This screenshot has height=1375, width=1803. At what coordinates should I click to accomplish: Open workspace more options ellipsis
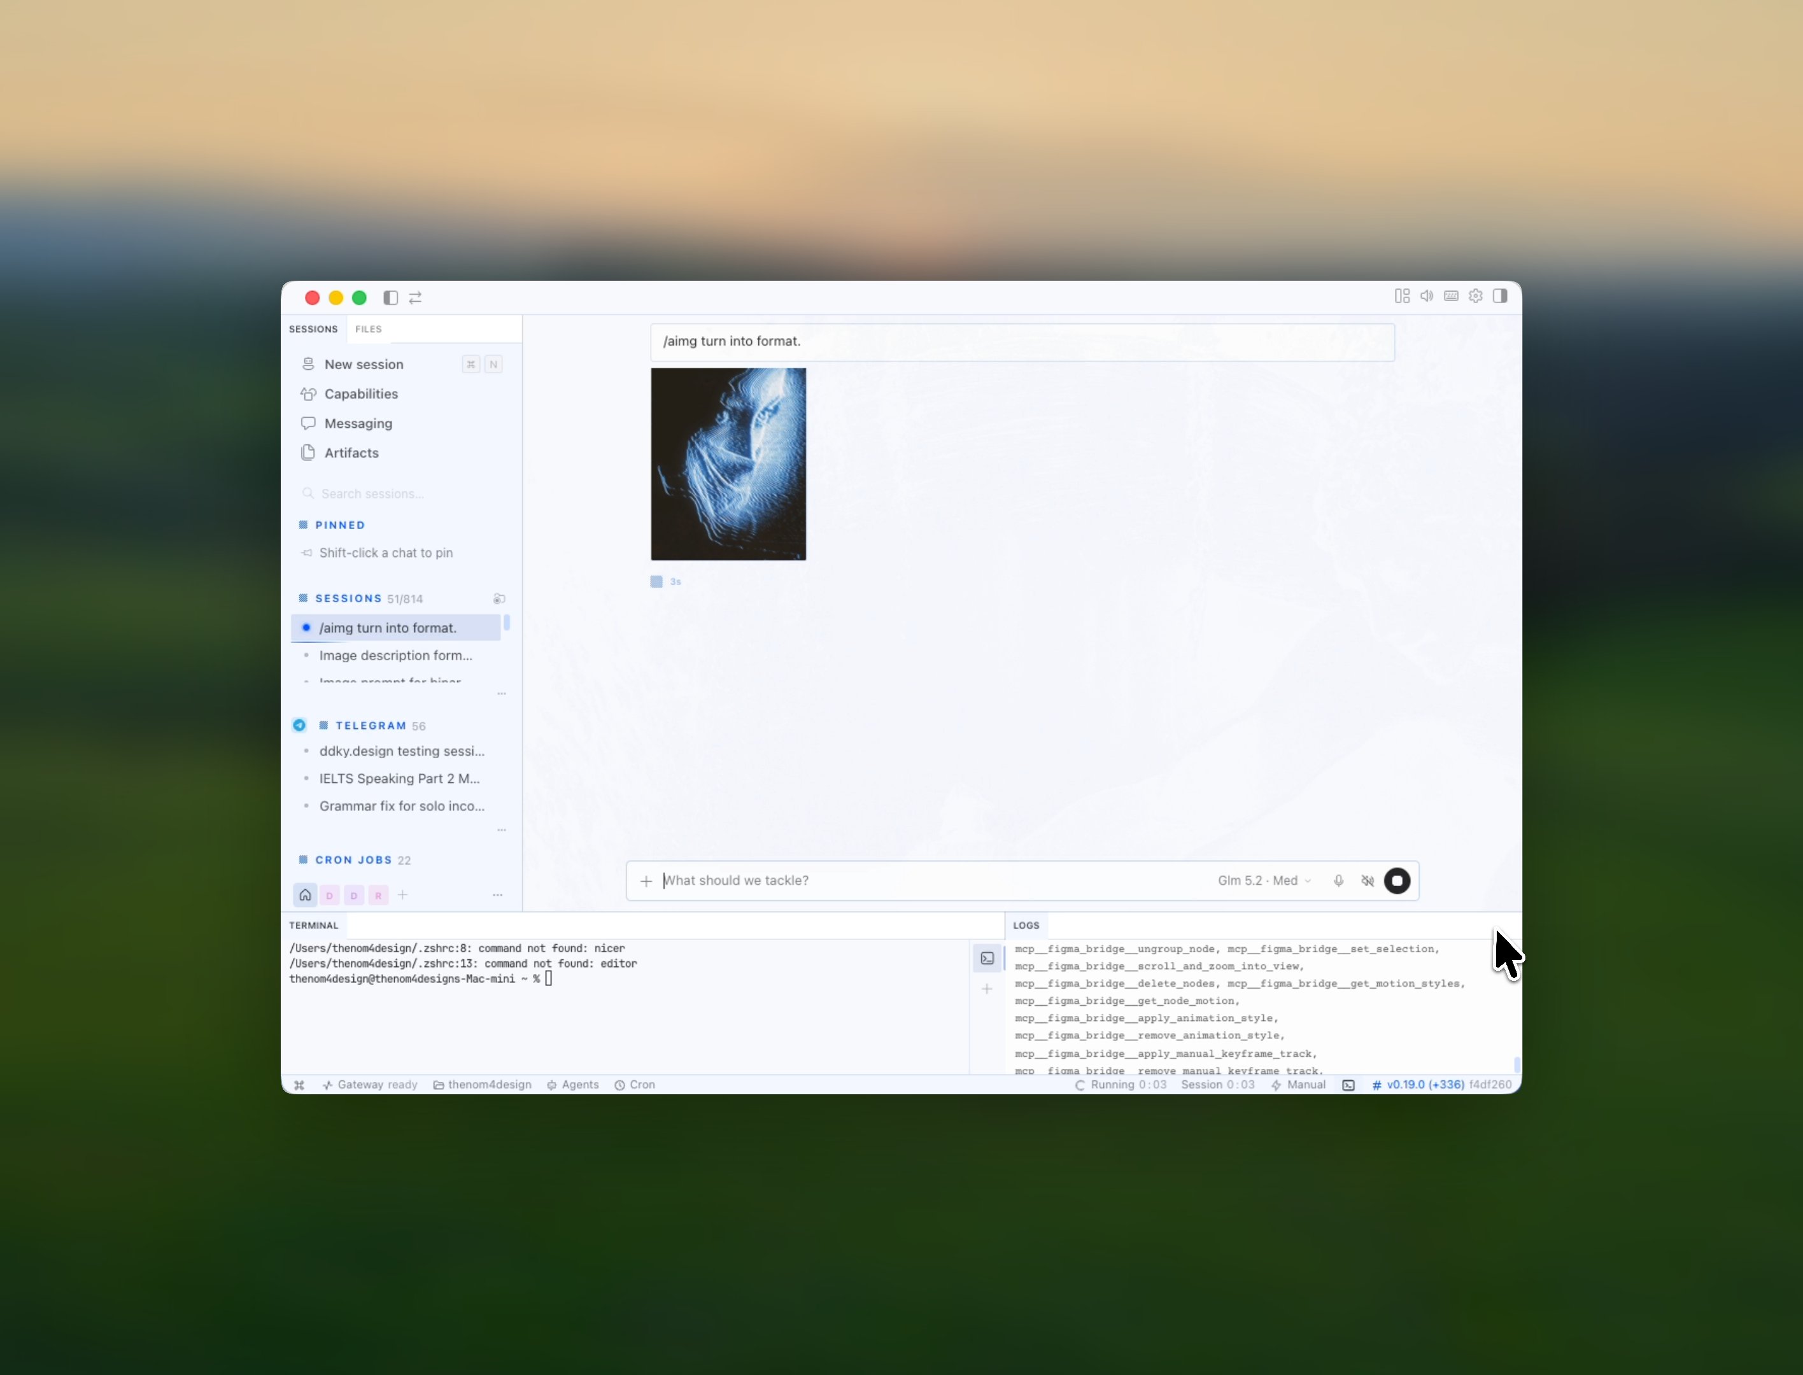(x=498, y=896)
